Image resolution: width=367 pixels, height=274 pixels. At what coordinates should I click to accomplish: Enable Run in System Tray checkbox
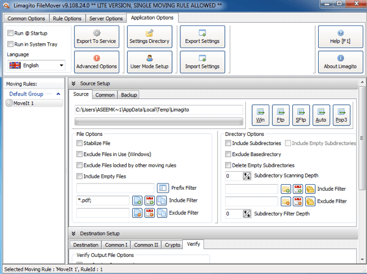tap(10, 44)
